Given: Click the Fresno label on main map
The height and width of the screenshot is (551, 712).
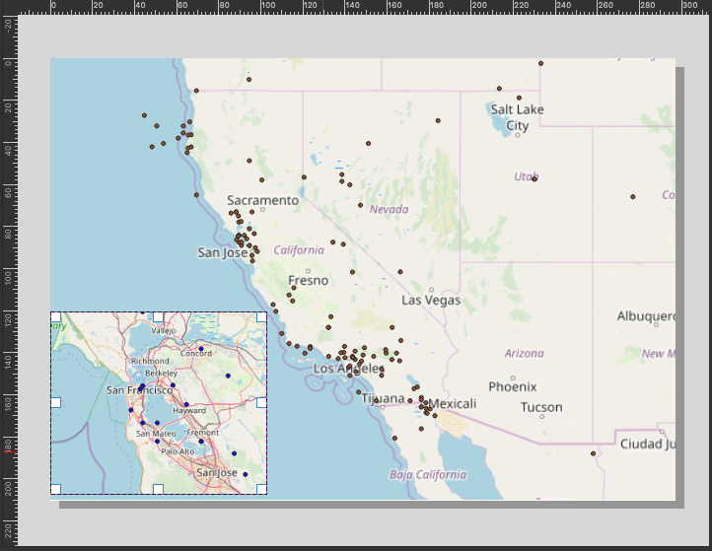Looking at the screenshot, I should pos(308,281).
